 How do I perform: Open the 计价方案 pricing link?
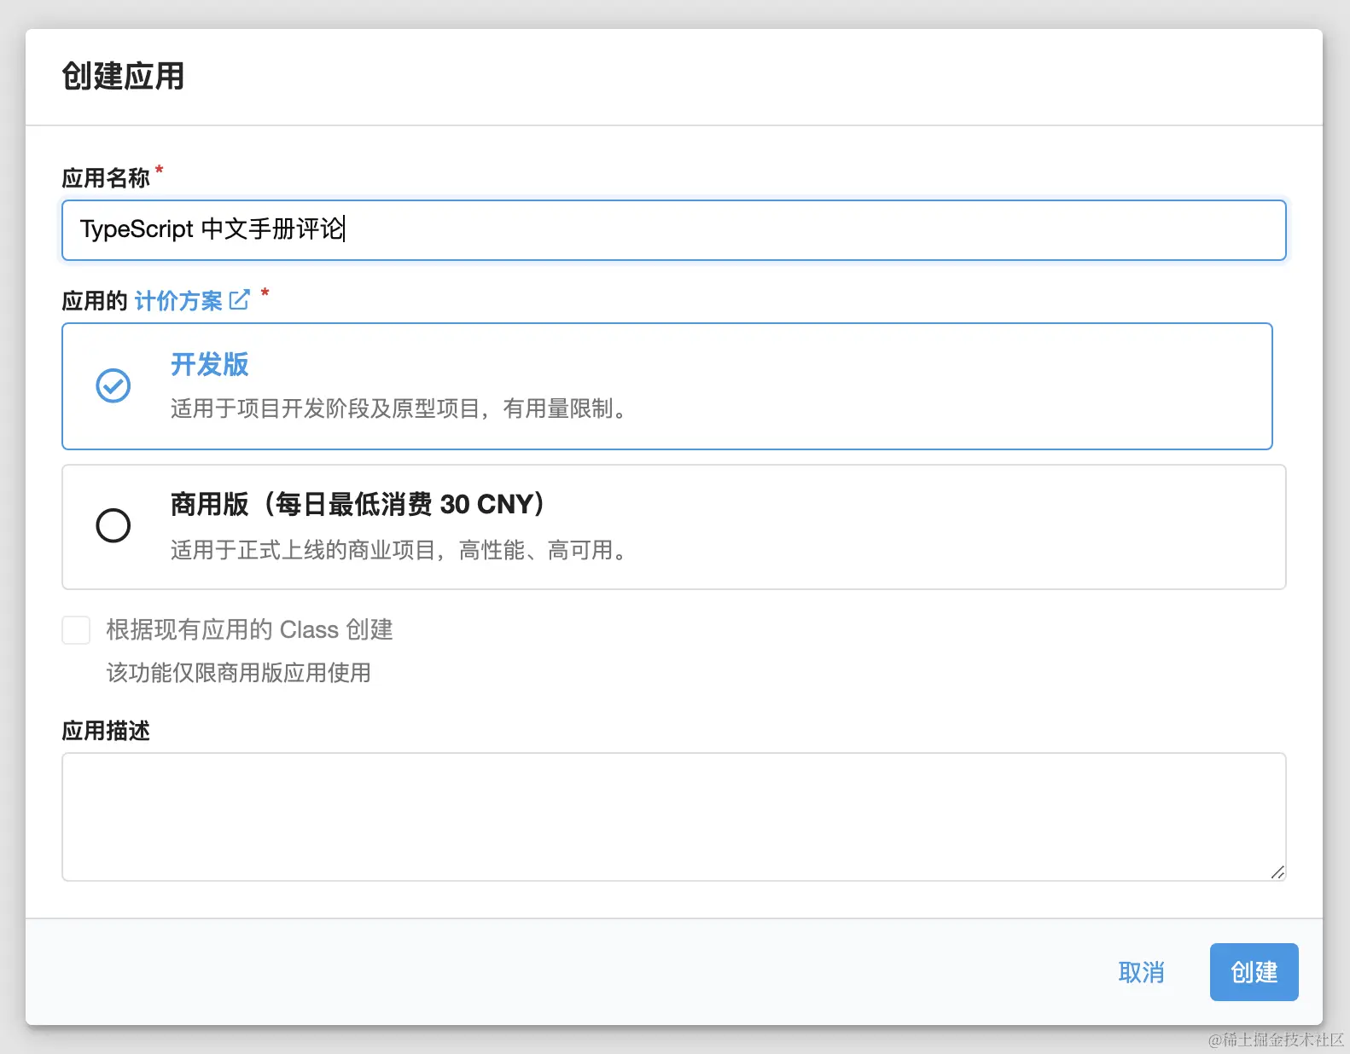click(x=178, y=300)
